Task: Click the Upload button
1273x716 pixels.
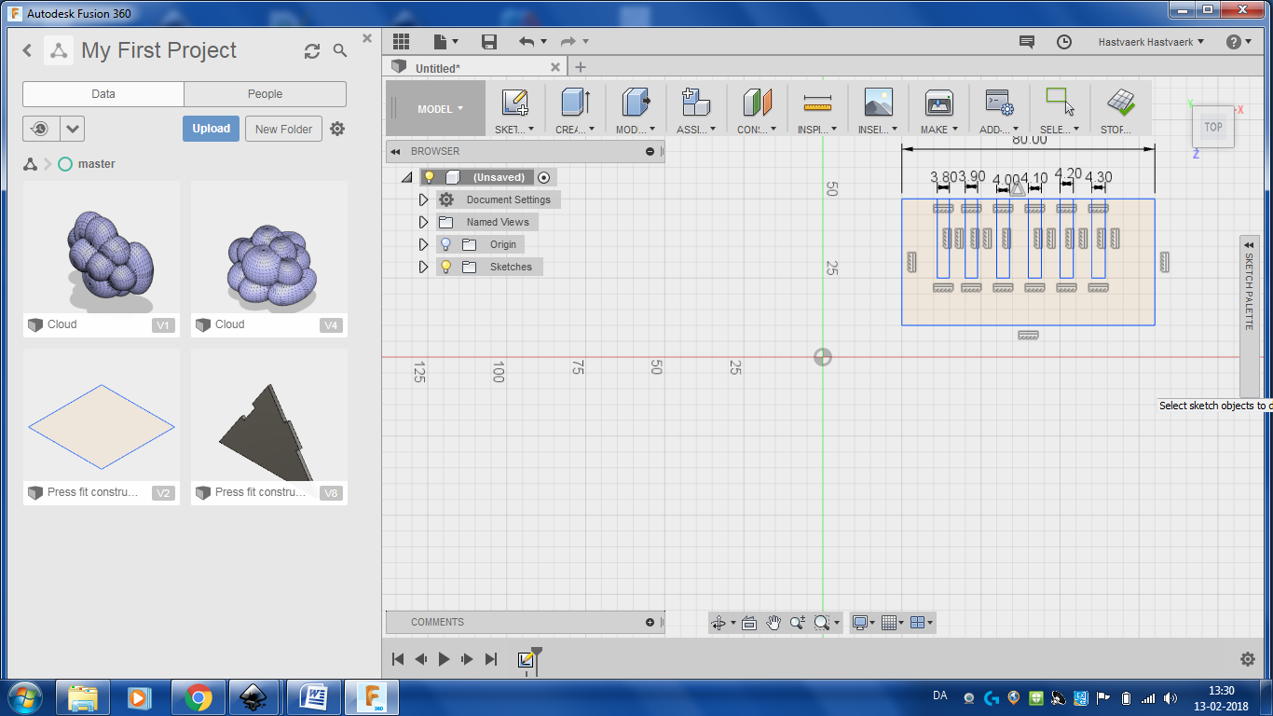Action: coord(212,129)
